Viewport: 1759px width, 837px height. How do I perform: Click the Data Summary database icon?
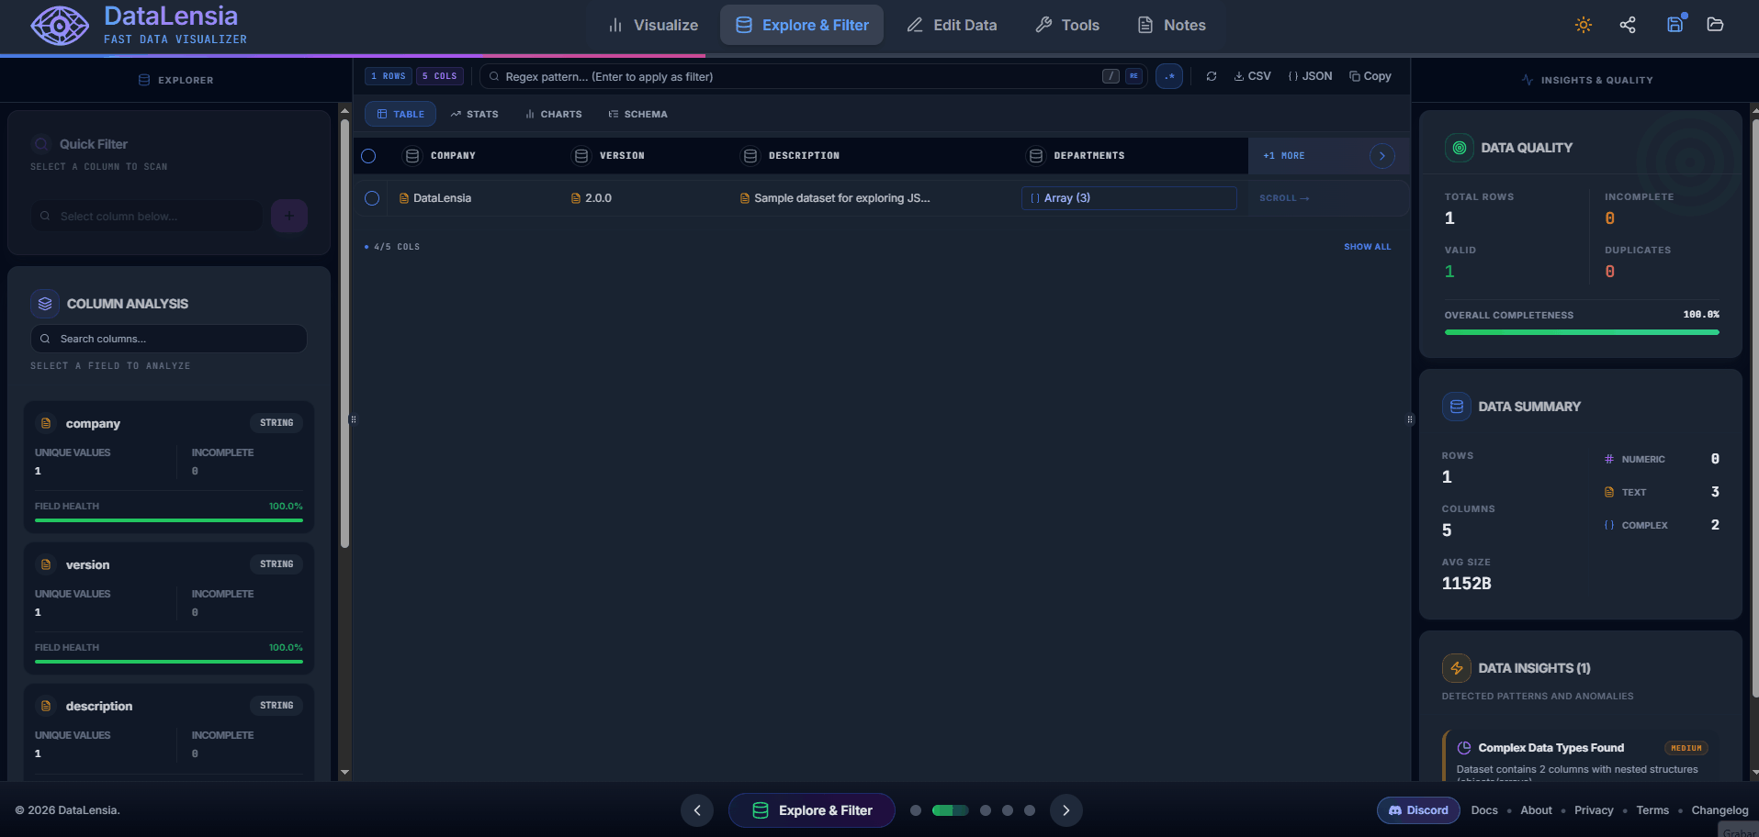(x=1456, y=407)
